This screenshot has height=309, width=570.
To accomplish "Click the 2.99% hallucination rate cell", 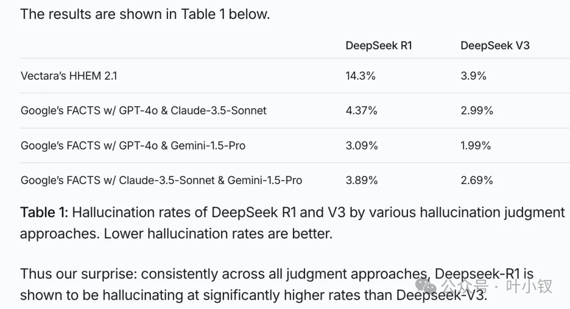I will coord(477,110).
